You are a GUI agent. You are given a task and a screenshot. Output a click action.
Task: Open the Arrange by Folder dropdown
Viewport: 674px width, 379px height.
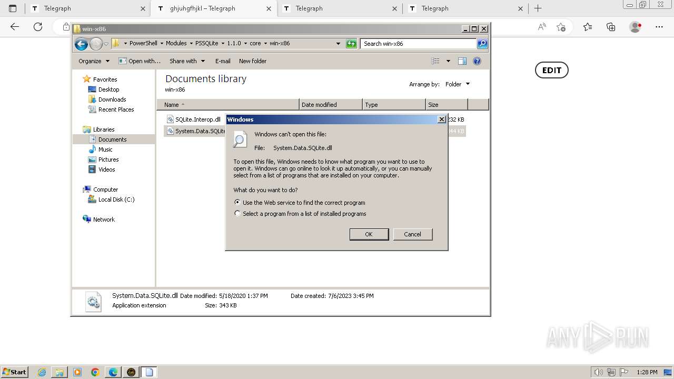(x=458, y=84)
